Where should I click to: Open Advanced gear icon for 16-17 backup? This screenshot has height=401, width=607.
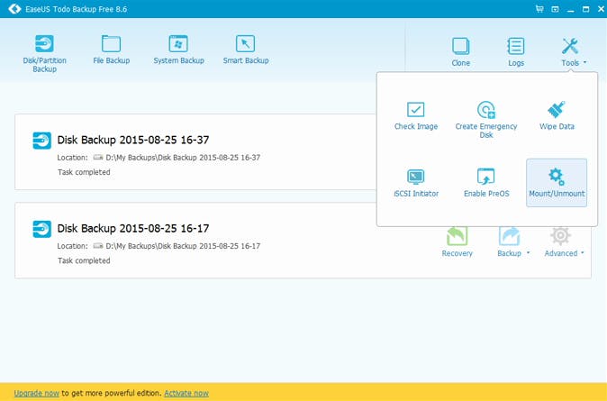560,237
